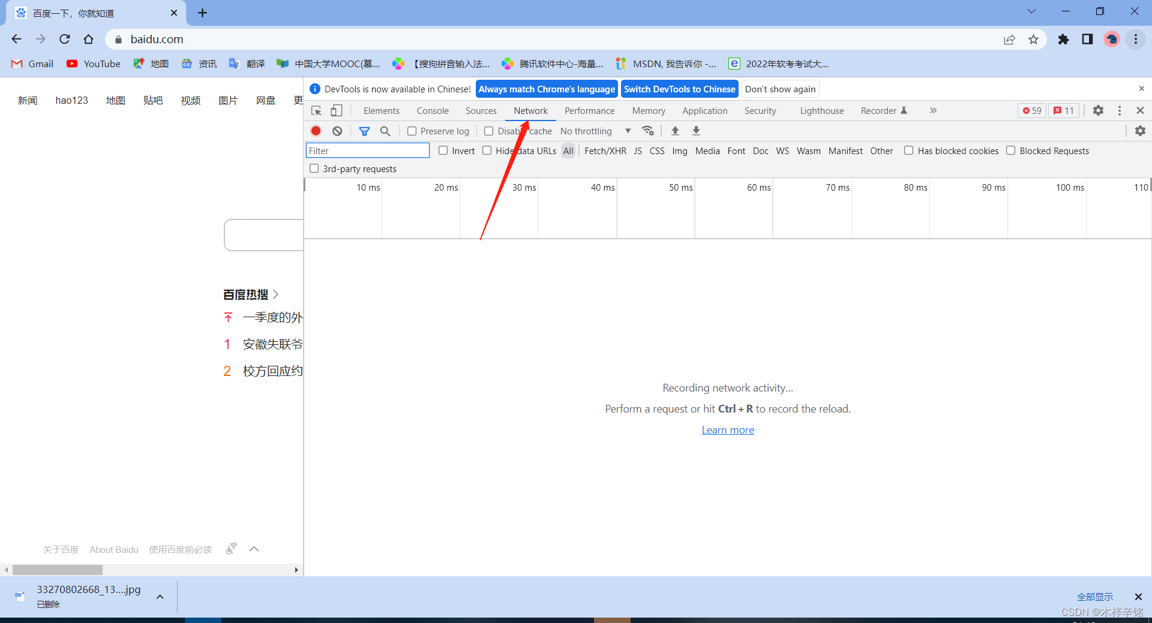Open the No throttling dropdown
Viewport: 1152px width, 623px height.
(x=596, y=131)
